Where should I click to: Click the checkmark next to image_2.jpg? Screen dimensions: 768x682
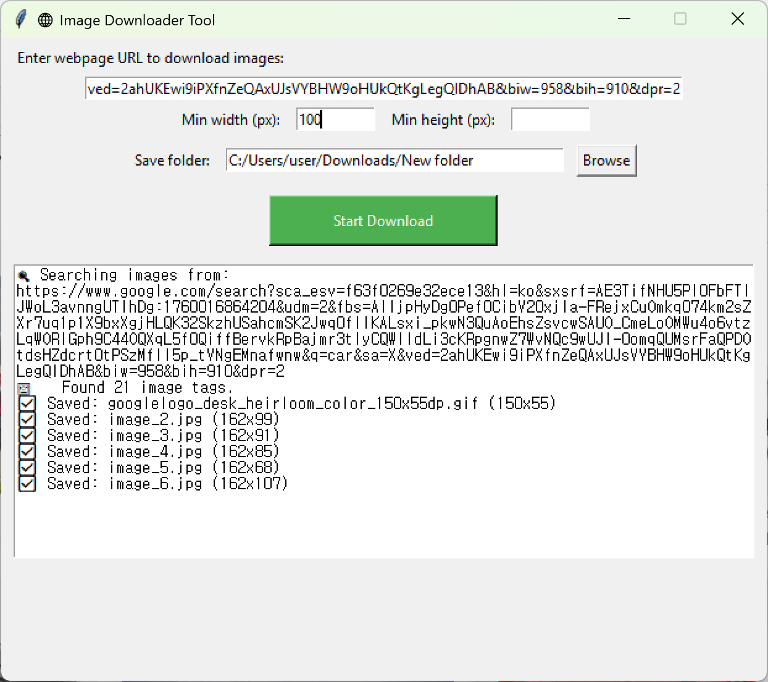pyautogui.click(x=27, y=420)
